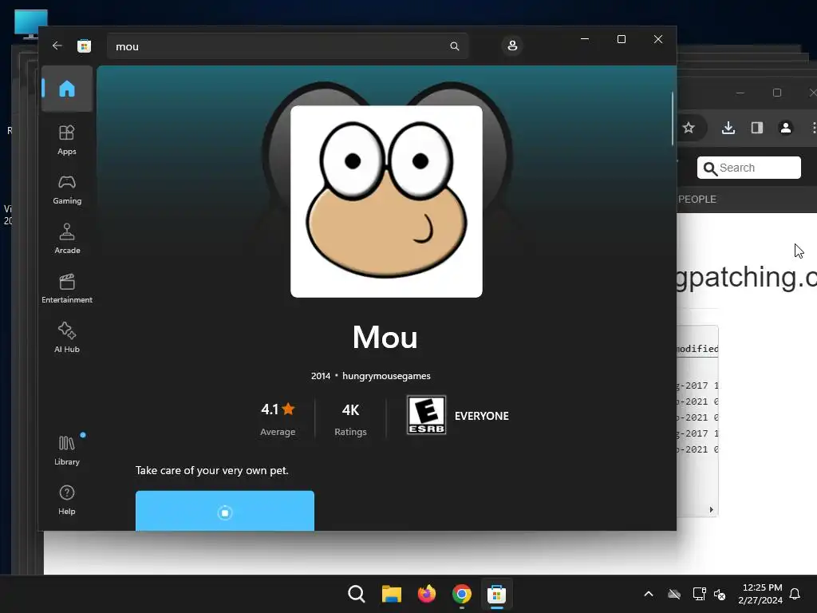Click the Search field on the web page
Image resolution: width=817 pixels, height=613 pixels.
point(748,168)
